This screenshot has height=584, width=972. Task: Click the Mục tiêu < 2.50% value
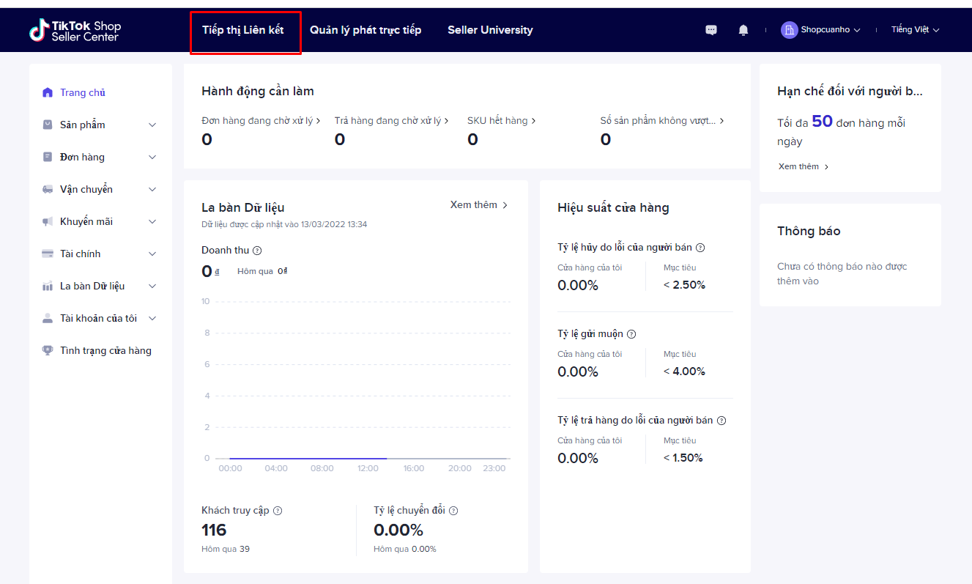pos(684,285)
